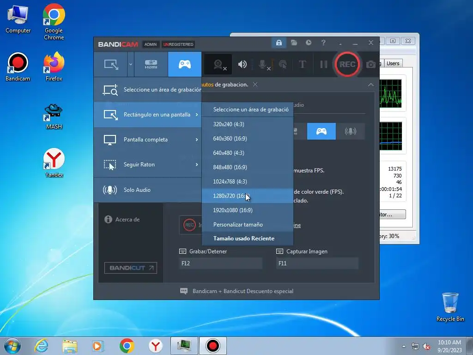Click the small REC image in content panel

[190, 225]
